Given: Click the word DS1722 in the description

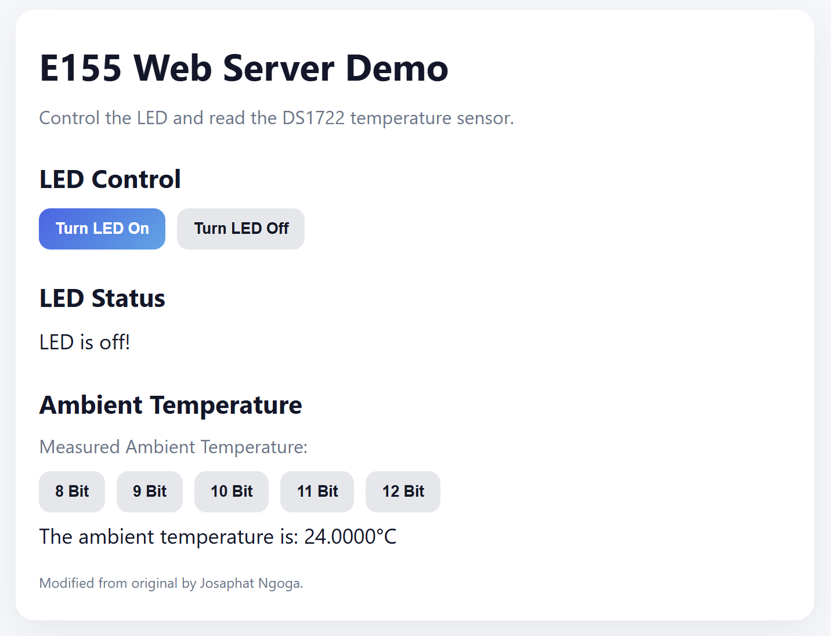Looking at the screenshot, I should pos(313,118).
